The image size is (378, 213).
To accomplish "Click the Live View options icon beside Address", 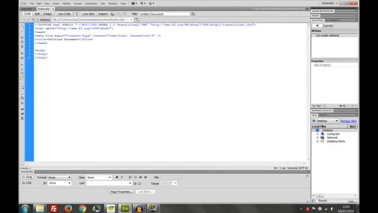I will click(x=136, y=20).
